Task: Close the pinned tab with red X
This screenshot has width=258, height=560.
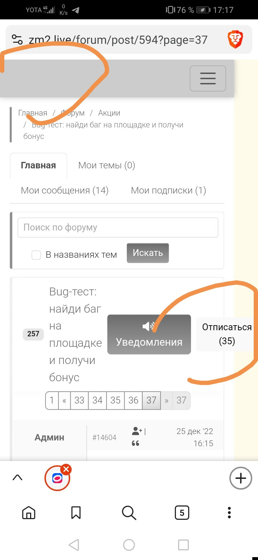Action: [x=66, y=469]
